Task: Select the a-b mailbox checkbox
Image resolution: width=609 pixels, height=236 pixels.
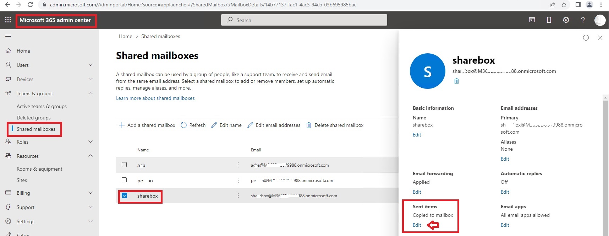Action: 124,165
